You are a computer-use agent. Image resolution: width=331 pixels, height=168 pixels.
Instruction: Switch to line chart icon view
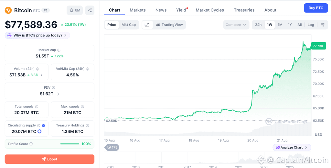click(x=147, y=25)
